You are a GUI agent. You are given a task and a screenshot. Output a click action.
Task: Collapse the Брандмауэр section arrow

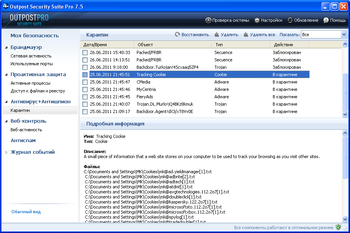[x=6, y=47]
